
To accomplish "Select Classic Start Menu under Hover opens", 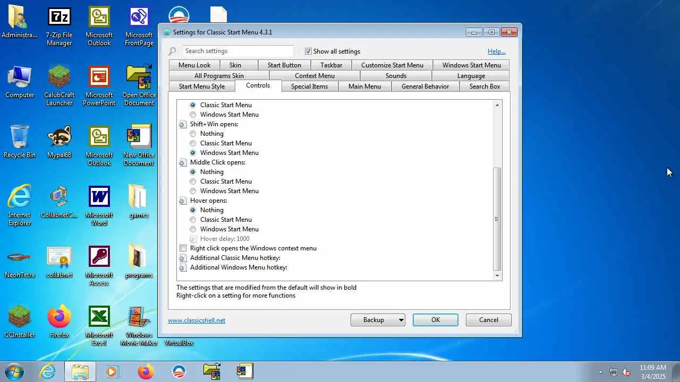I will (x=193, y=220).
